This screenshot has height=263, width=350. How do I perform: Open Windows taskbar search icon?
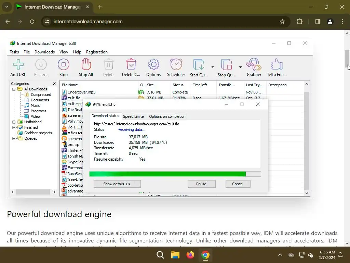pos(160,255)
